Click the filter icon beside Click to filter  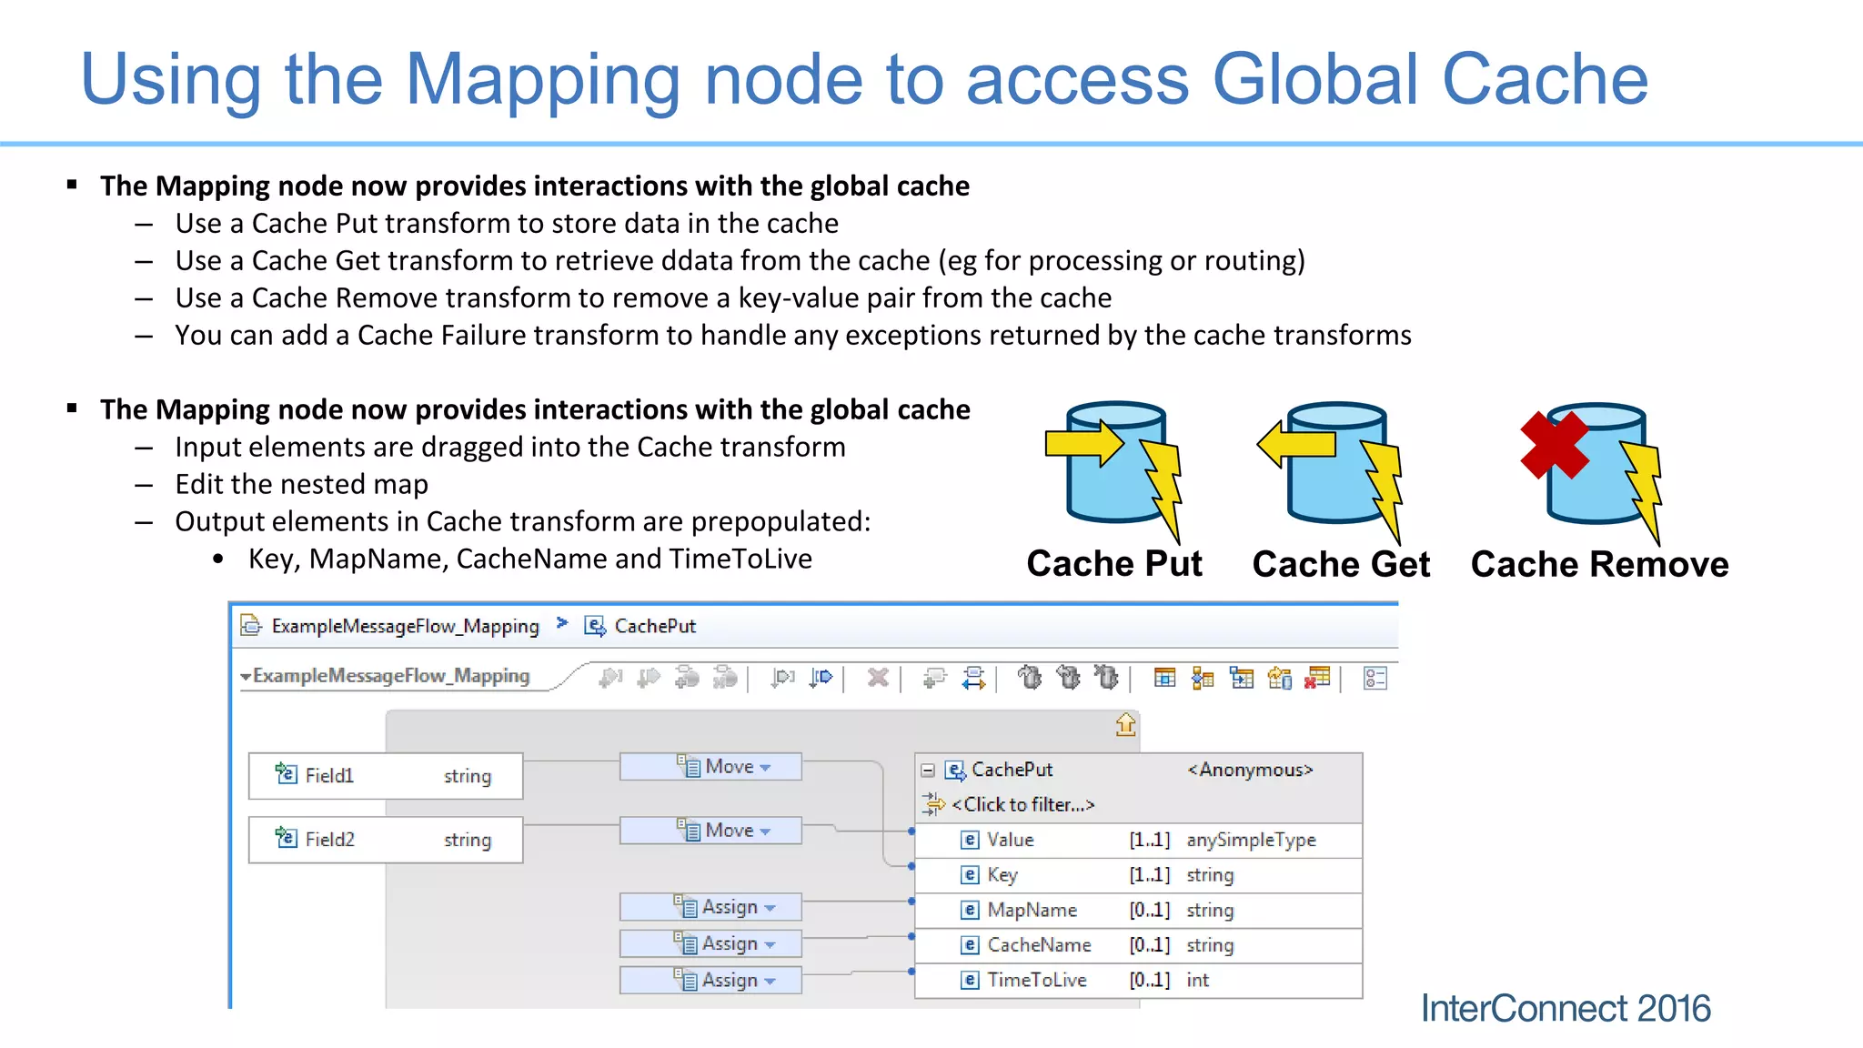coord(933,804)
